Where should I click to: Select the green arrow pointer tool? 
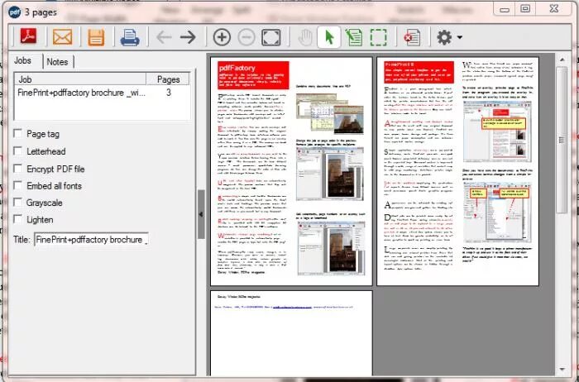(x=328, y=37)
